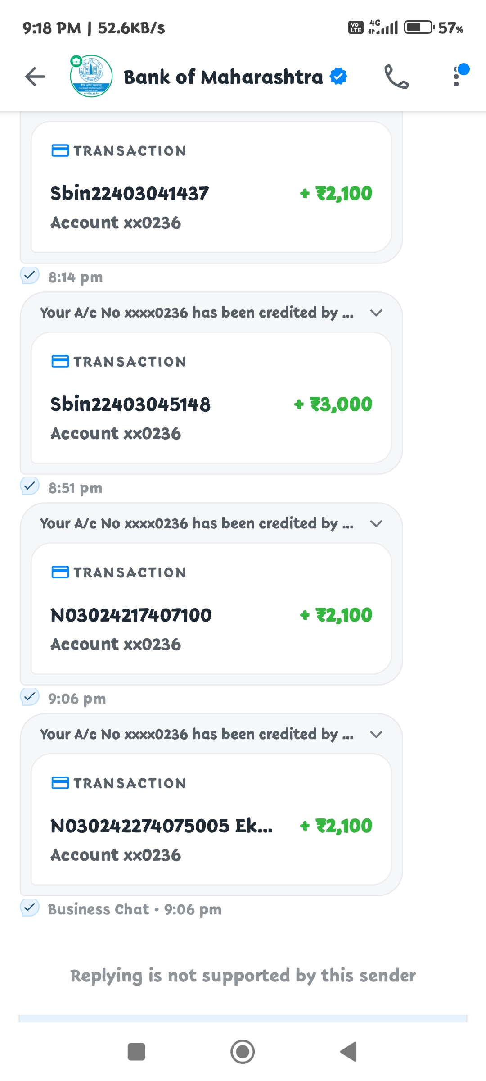Screen dimensions: 486x1081
Task: Tap the card icon on Sbin22403045148 transaction
Action: pos(60,361)
